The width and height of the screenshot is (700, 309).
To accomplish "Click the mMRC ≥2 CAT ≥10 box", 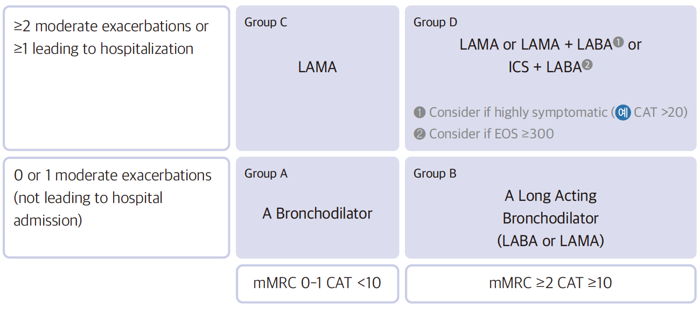I will 550,283.
